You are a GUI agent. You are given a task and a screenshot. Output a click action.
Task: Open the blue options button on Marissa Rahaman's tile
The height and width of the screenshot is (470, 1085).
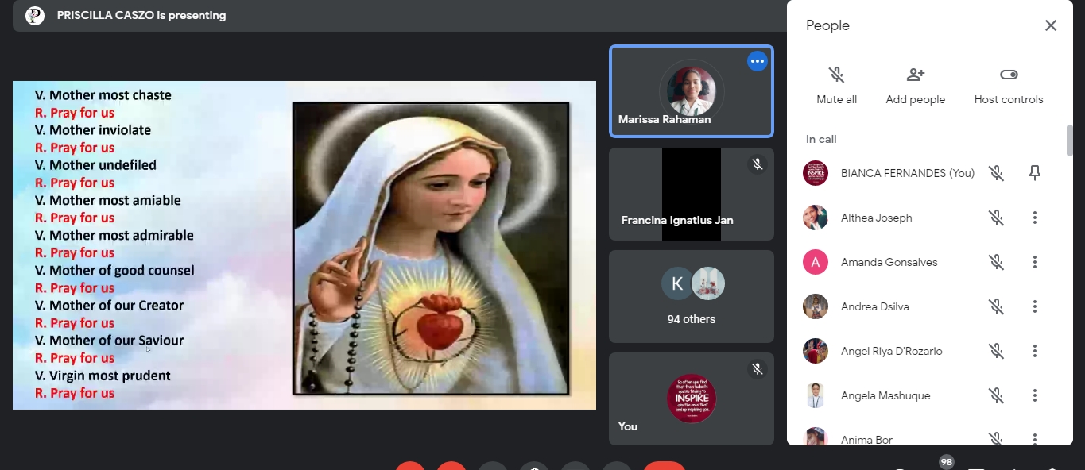(758, 61)
